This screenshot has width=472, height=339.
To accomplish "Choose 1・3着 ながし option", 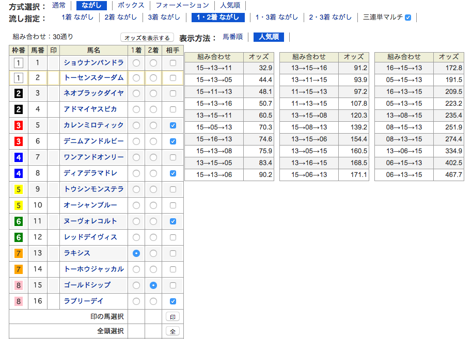I will [x=277, y=17].
